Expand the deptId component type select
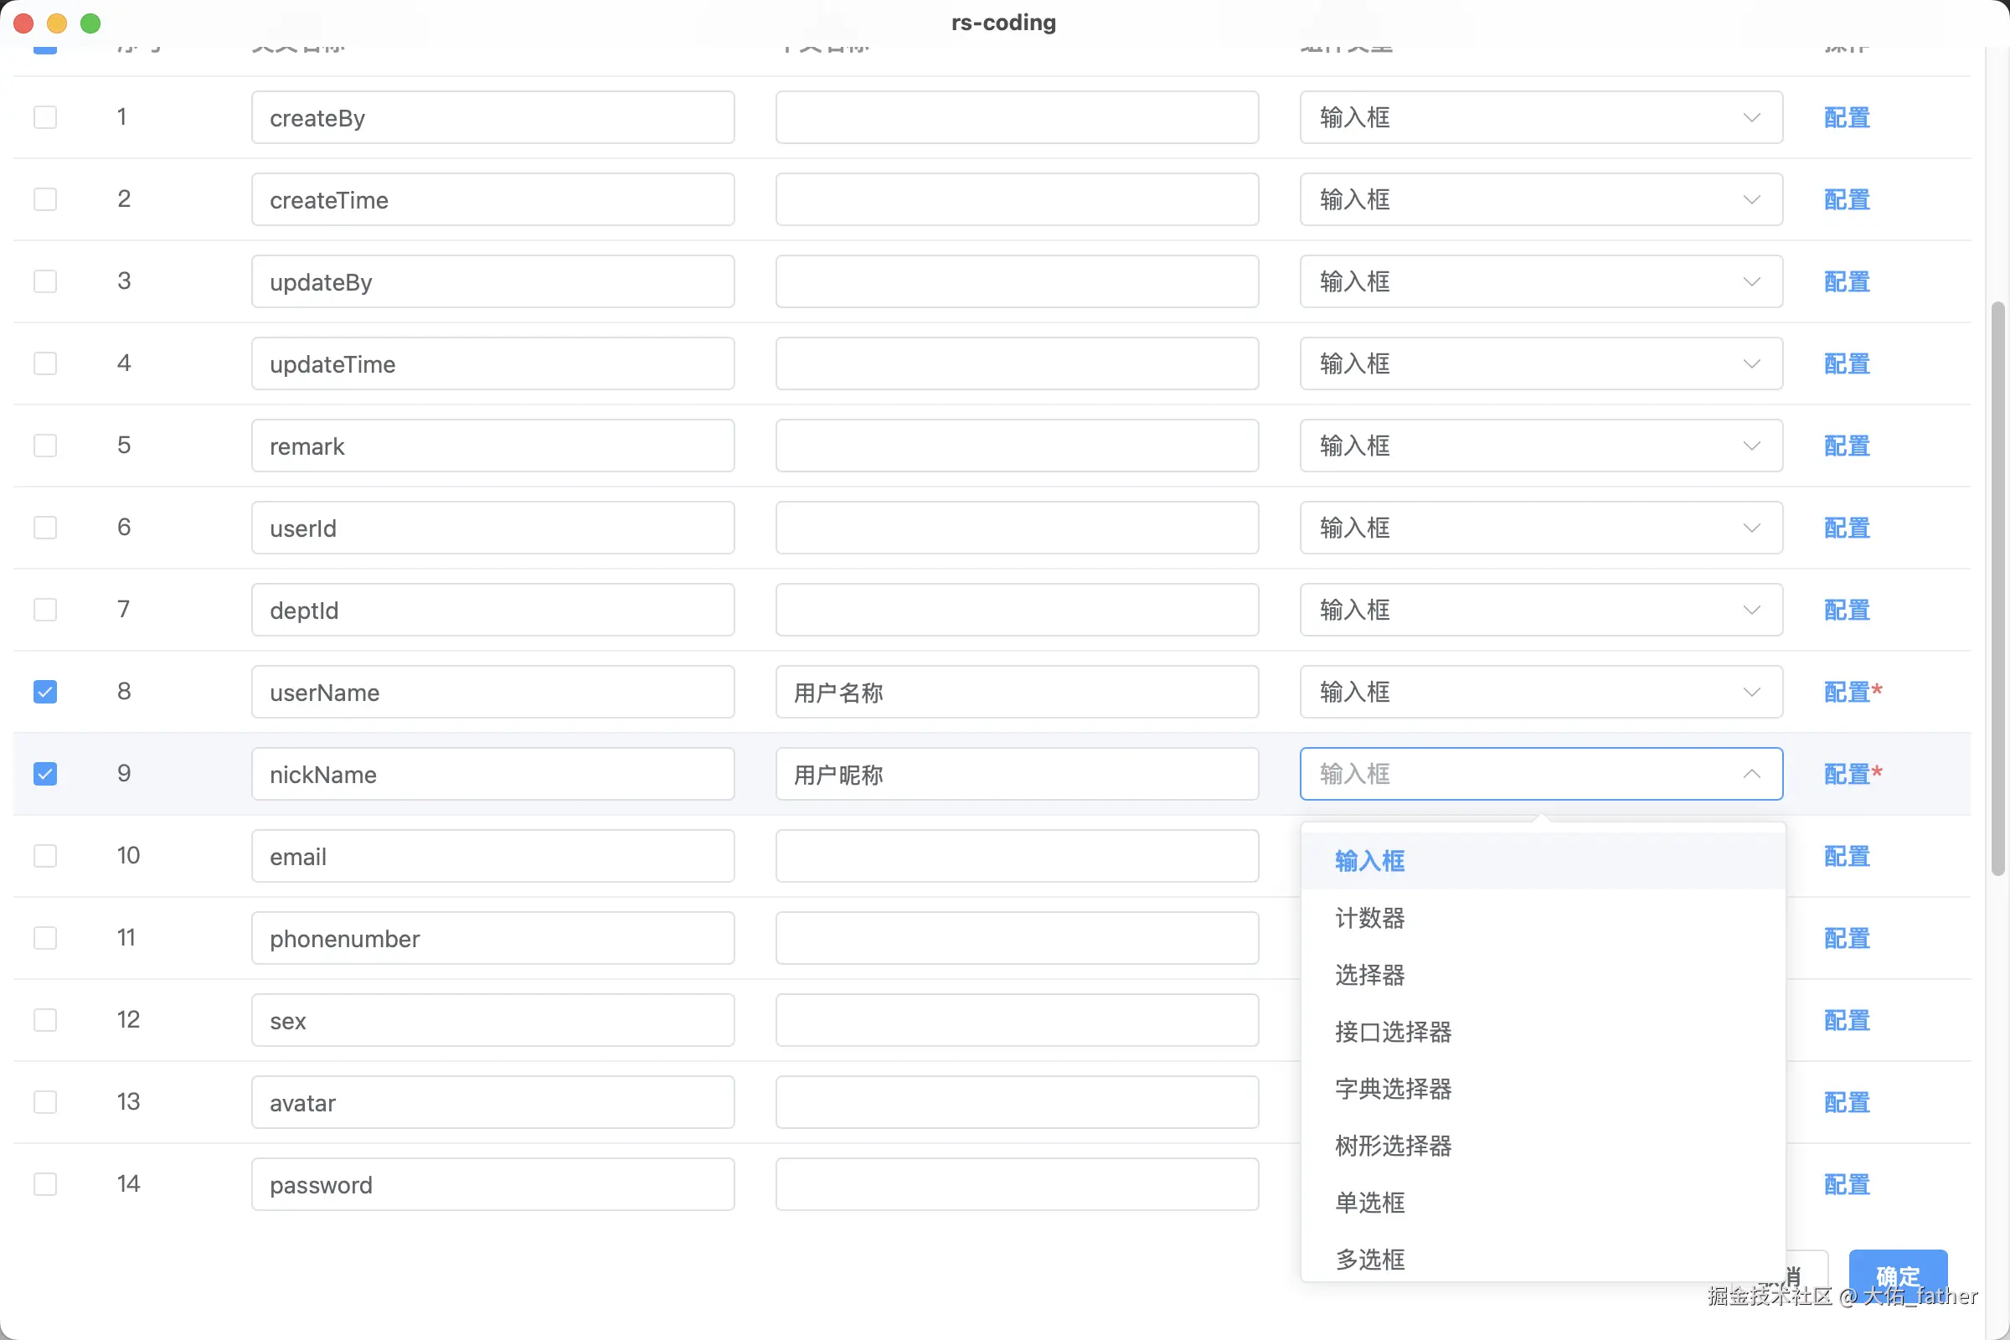Screen dimensions: 2010x1340 coord(1540,610)
